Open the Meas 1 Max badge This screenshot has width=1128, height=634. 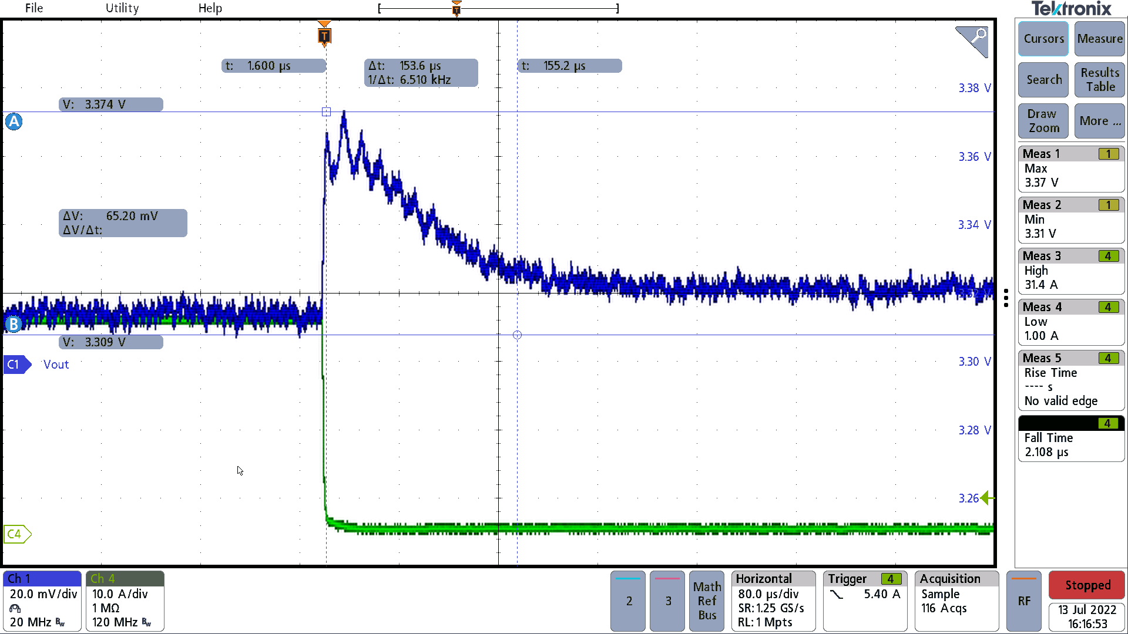[1072, 168]
